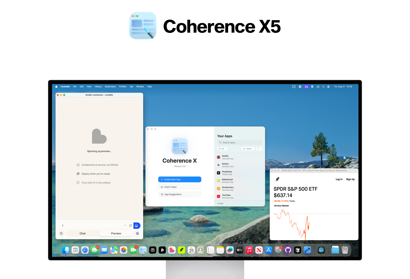This screenshot has width=410, height=279.
Task: Click the globe icon in Lovable
Action: tap(137, 234)
